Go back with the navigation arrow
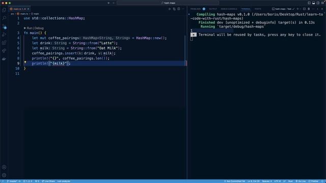Image resolution: width=326 pixels, height=183 pixels. click(108, 3)
